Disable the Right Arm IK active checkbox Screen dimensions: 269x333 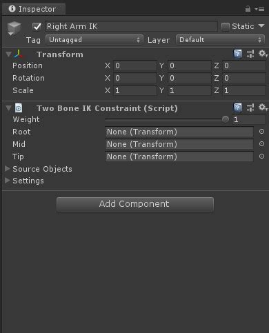[x=37, y=26]
